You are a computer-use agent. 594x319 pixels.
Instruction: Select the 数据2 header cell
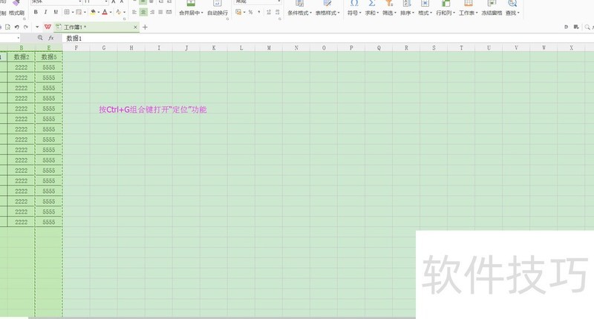coord(22,57)
